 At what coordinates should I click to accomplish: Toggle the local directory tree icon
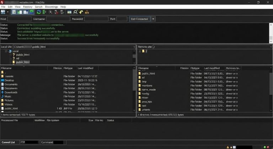point(20,12)
